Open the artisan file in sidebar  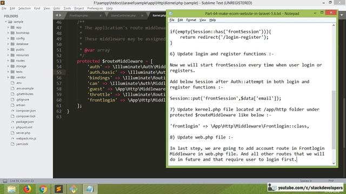click(21, 105)
